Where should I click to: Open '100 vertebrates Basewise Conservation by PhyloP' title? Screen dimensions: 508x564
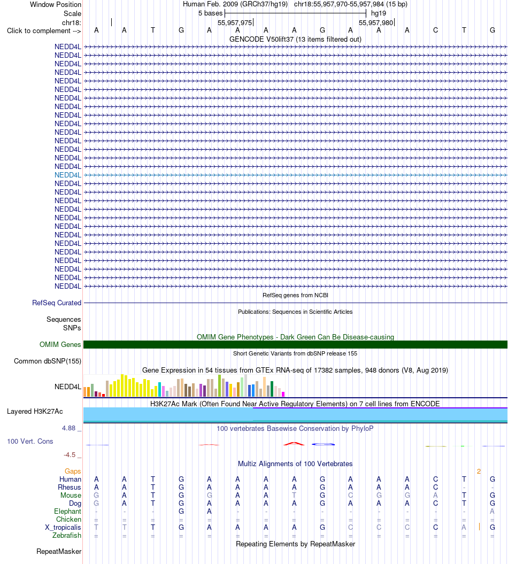click(x=295, y=428)
